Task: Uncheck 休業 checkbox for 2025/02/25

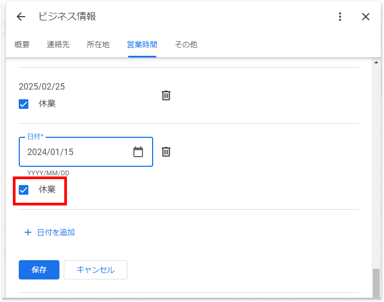Action: coord(24,104)
